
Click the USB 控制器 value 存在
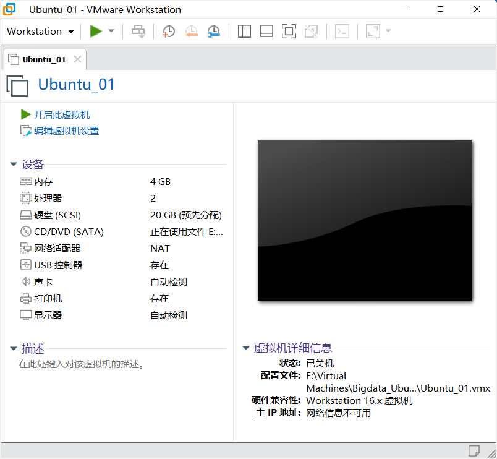coord(159,265)
